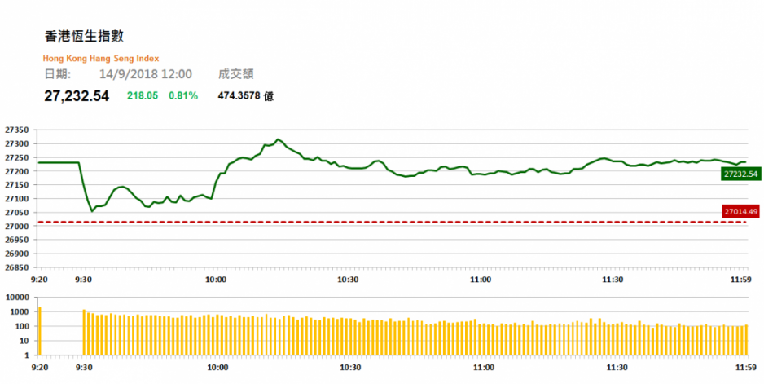Click the 11:00 label under volume chart
This screenshot has height=384, width=764.
click(x=482, y=368)
